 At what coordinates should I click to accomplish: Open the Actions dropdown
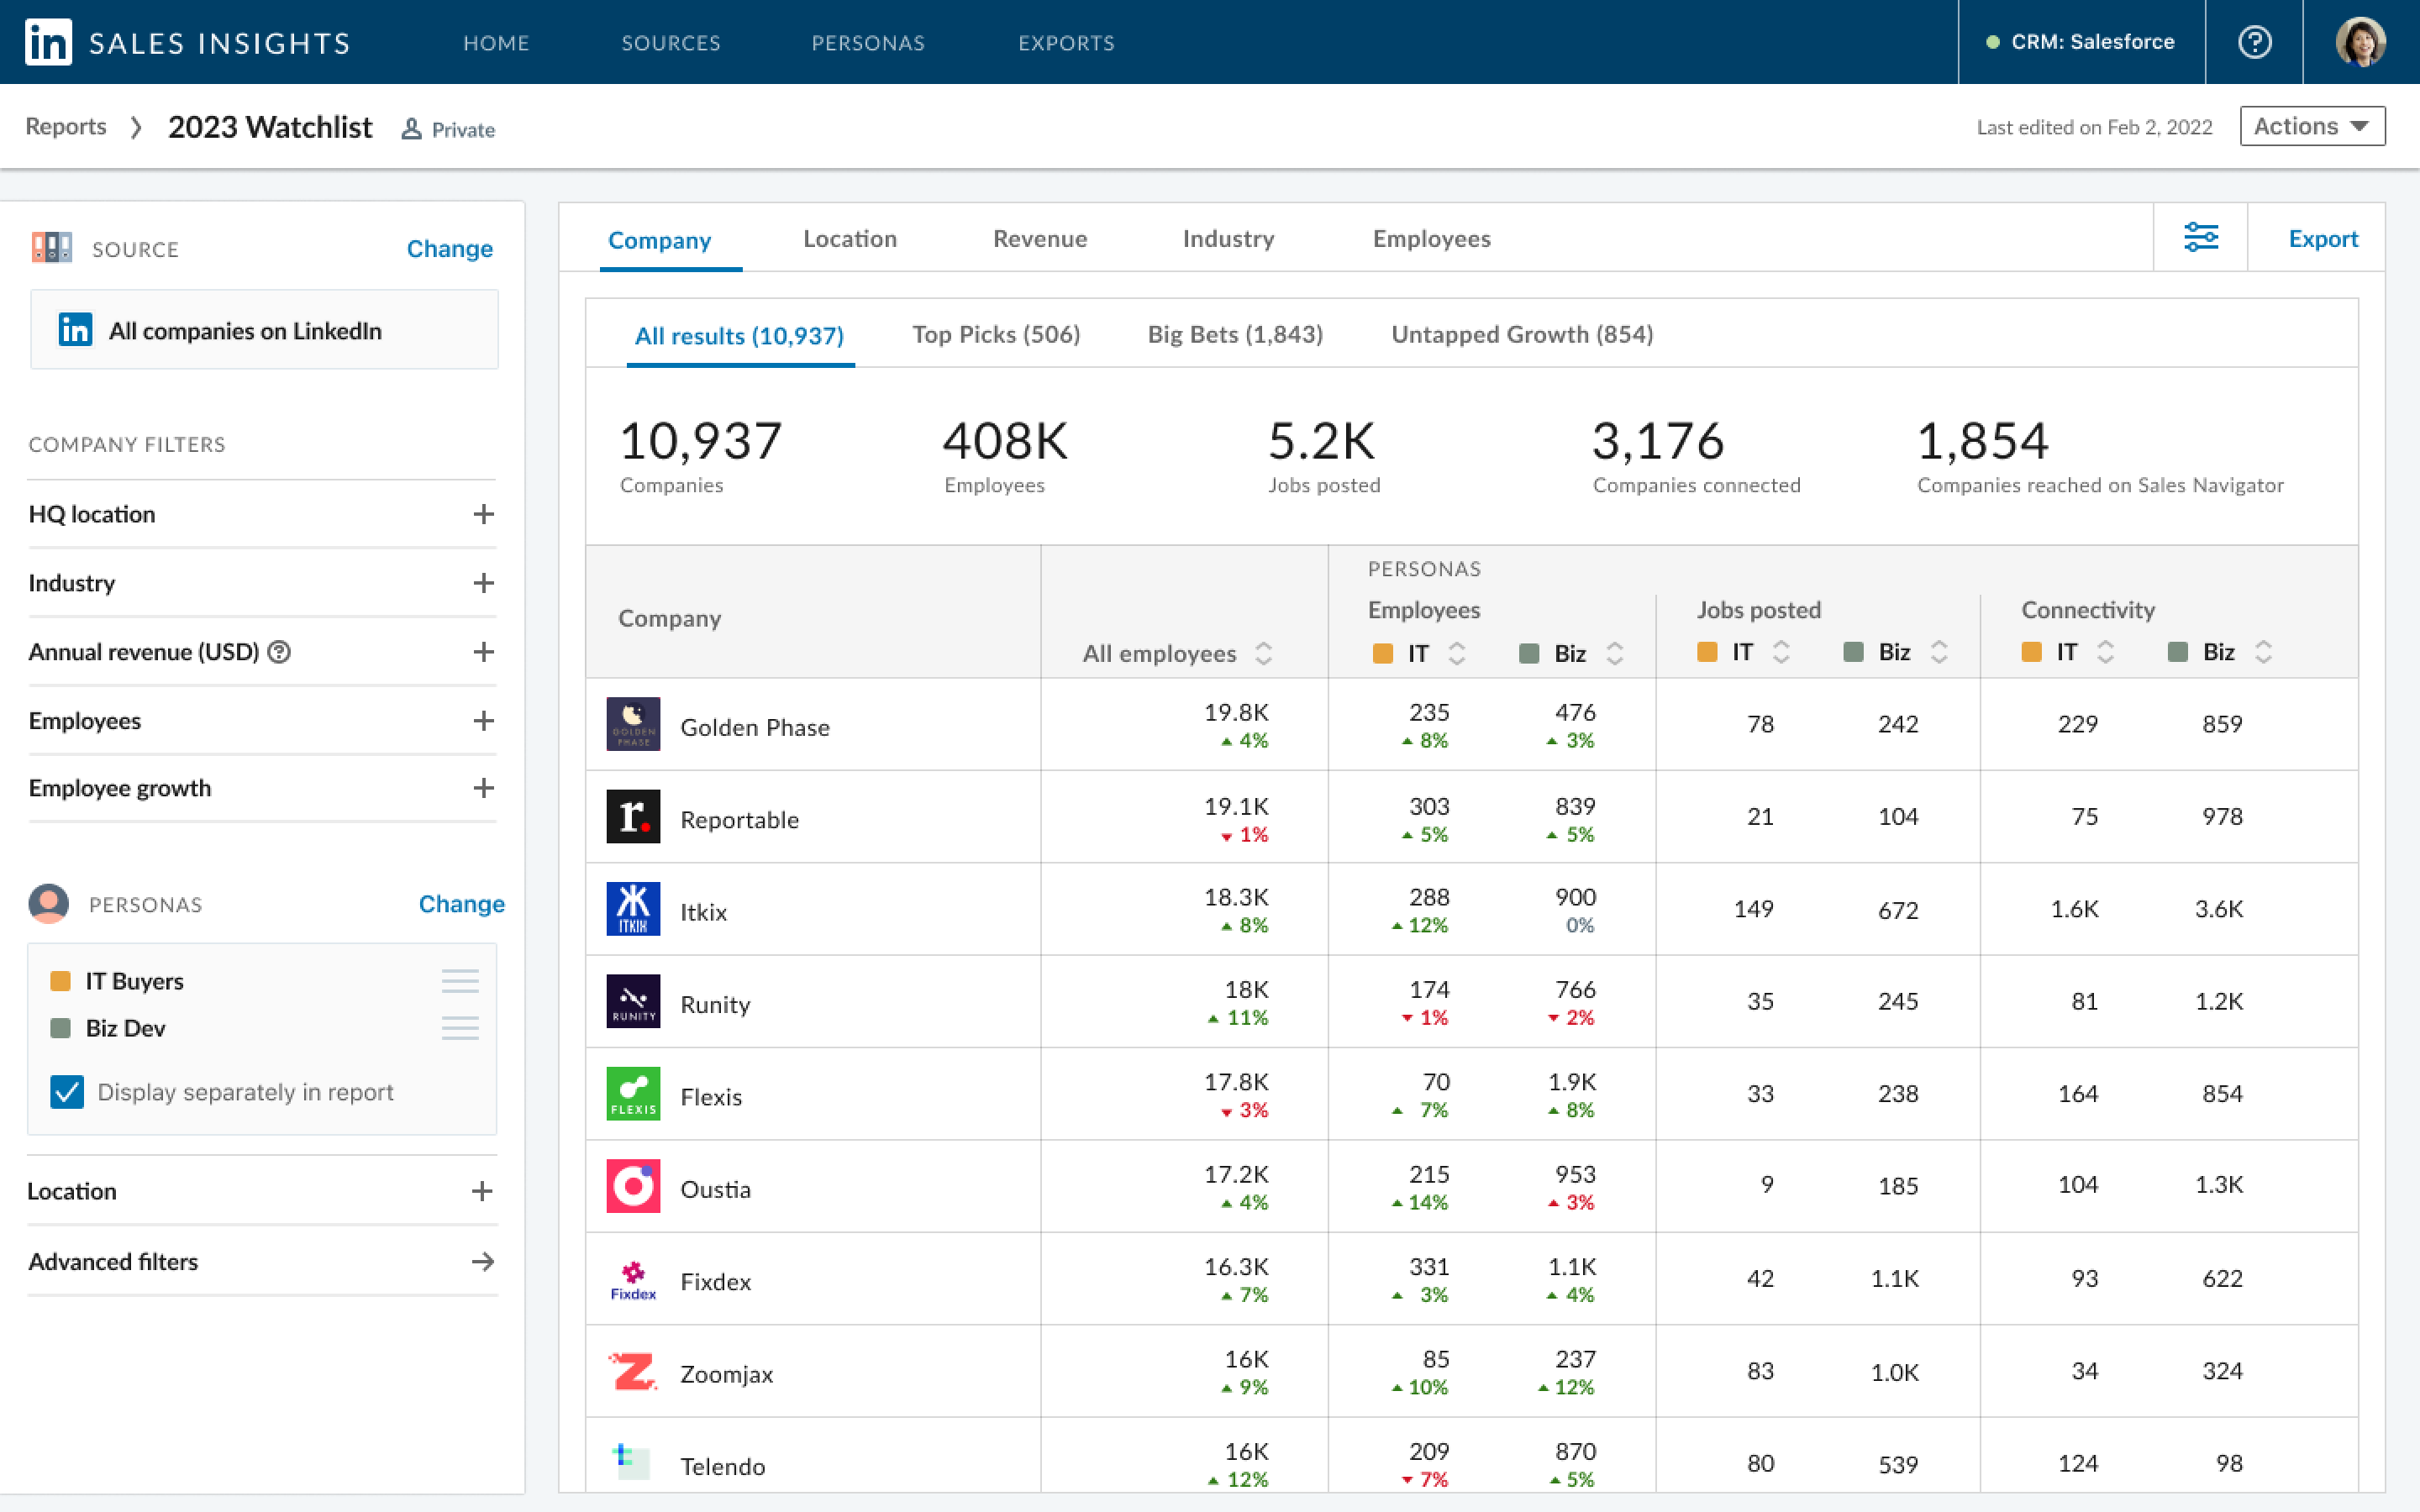[2312, 126]
